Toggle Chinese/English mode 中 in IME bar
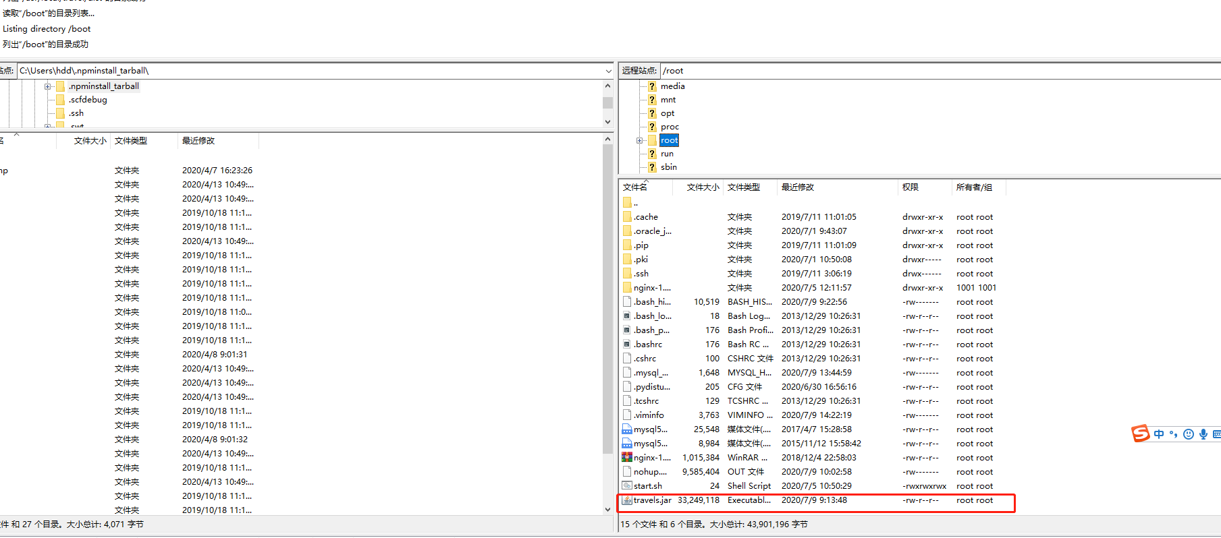 [x=1159, y=434]
